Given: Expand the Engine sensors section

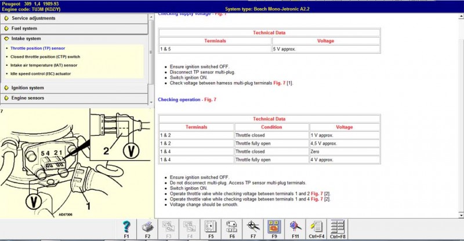Looking at the screenshot, I should 27,98.
